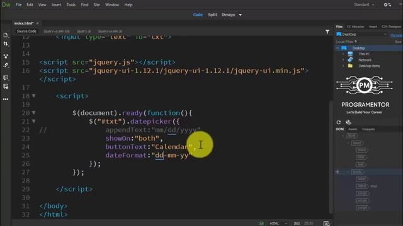Toggle INS insert mode in status bar
The width and height of the screenshot is (403, 226).
point(297,223)
